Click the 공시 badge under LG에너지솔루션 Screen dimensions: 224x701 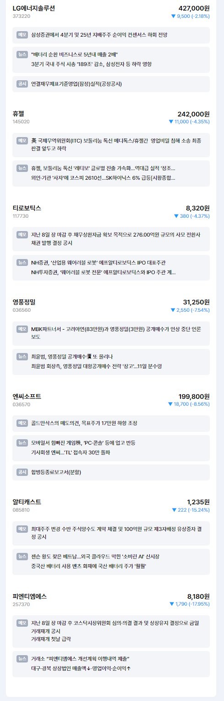pyautogui.click(x=22, y=84)
